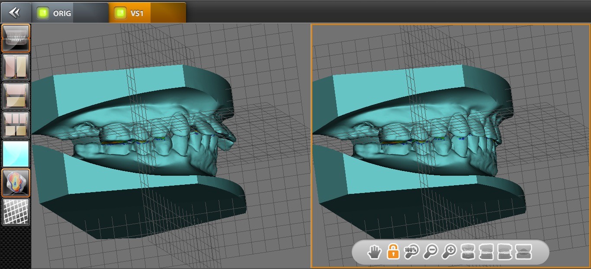Choose the first jaw view preset
Screen dimensions: 591x269
[x=468, y=252]
